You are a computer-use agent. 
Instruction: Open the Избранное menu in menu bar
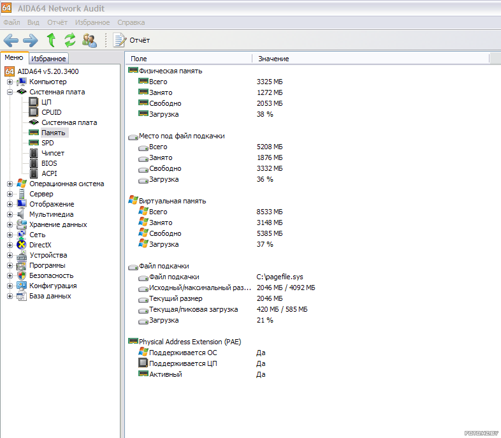pos(92,22)
